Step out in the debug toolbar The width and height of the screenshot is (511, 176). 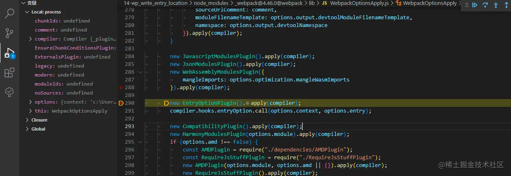click(506, 5)
